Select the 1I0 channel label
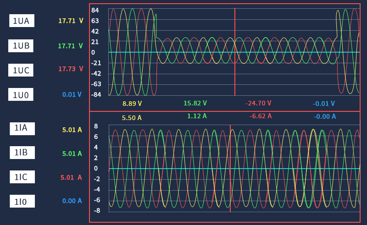 click(x=22, y=201)
